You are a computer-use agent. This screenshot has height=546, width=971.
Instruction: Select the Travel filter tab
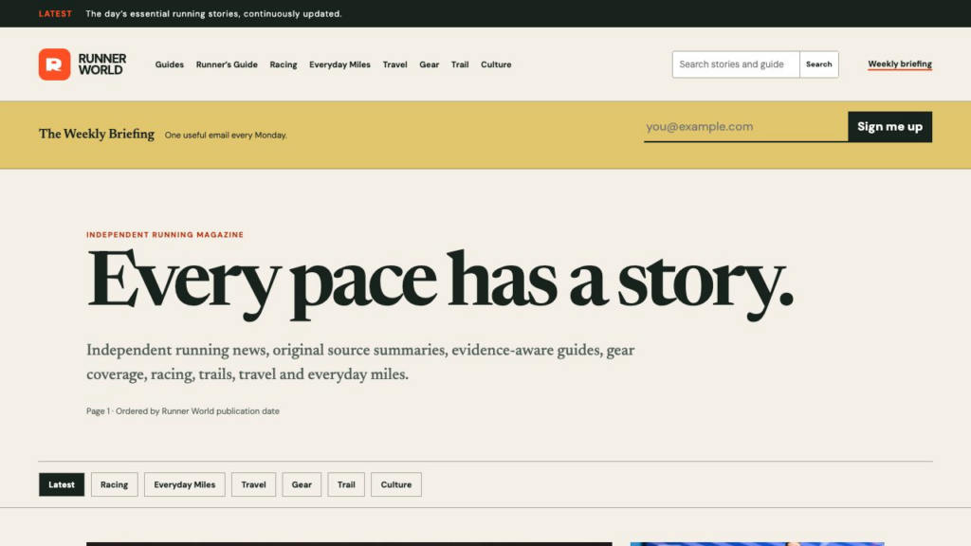pyautogui.click(x=253, y=484)
